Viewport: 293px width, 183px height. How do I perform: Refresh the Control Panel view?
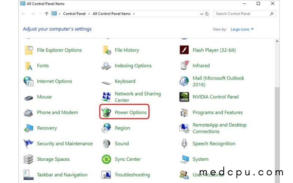[207, 14]
